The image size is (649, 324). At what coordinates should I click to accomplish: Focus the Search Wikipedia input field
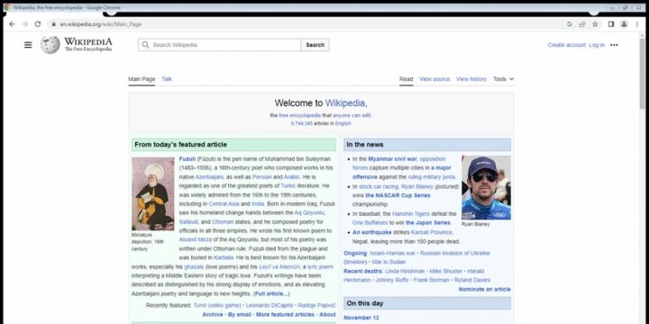point(220,45)
